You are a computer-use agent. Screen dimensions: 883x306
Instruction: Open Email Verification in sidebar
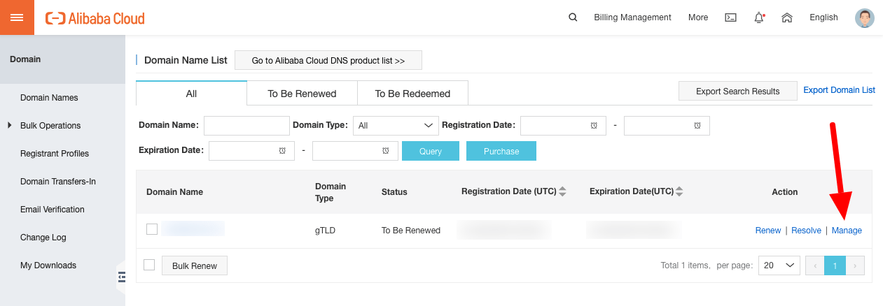tap(53, 210)
